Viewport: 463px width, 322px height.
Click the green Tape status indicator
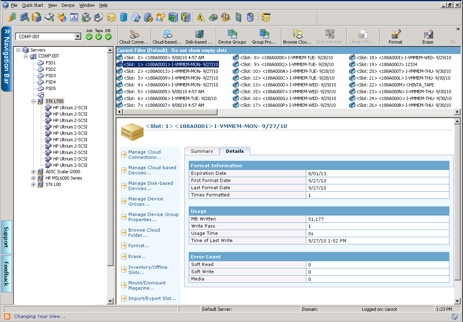point(99,37)
